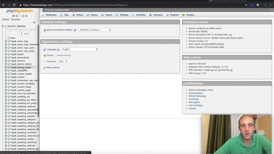Screen dimensions: 274x154
Task: Click the New table icon in the tree
Action: [x=9, y=38]
